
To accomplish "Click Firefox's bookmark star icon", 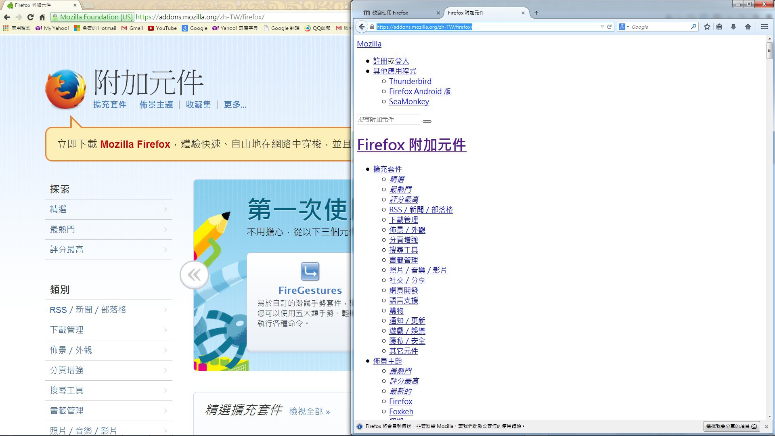I will pos(707,27).
